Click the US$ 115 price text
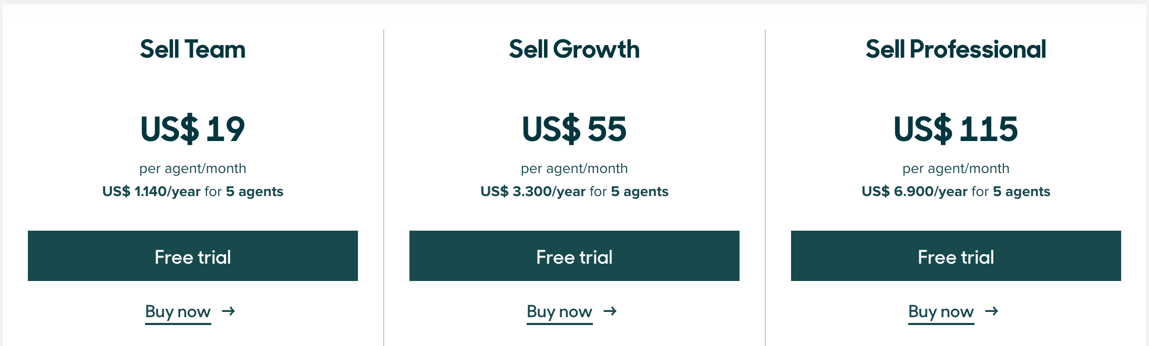 (956, 129)
